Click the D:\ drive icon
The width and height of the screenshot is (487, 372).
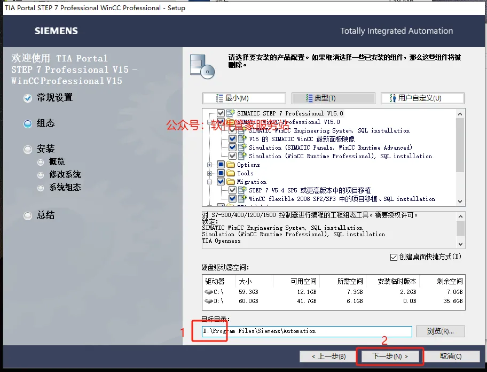208,301
